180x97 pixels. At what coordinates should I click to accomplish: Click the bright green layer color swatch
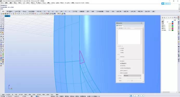click(172, 27)
